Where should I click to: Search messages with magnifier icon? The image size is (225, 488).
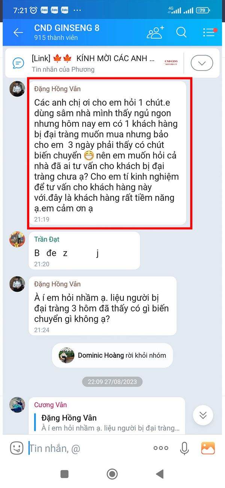181,32
